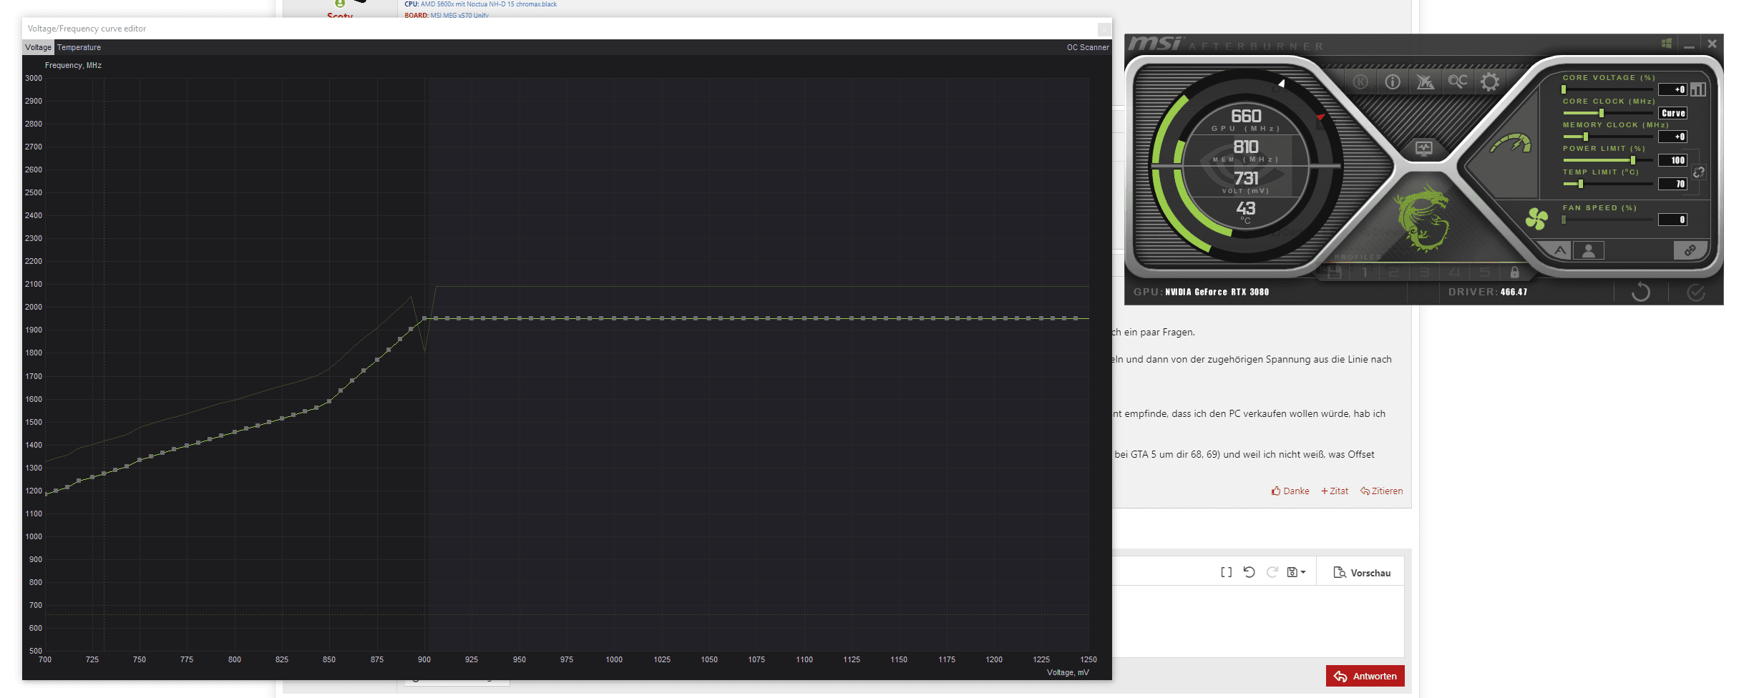Select profile slot 4 in Afterburner

click(x=1454, y=272)
